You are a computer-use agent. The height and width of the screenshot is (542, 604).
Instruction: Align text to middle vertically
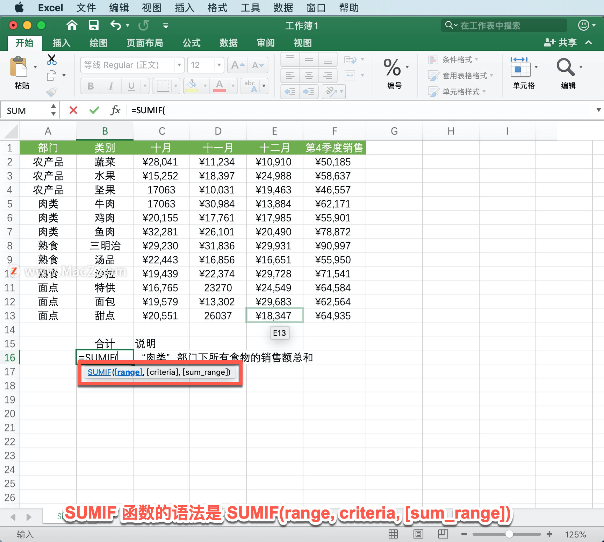tap(309, 59)
